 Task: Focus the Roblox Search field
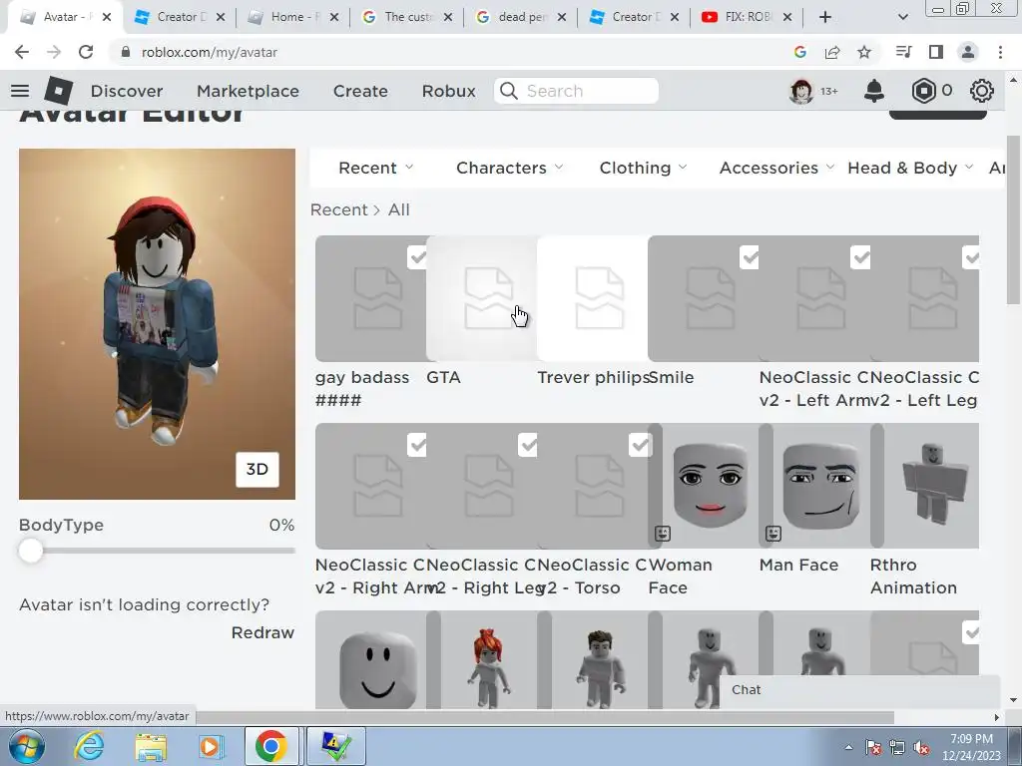(576, 91)
